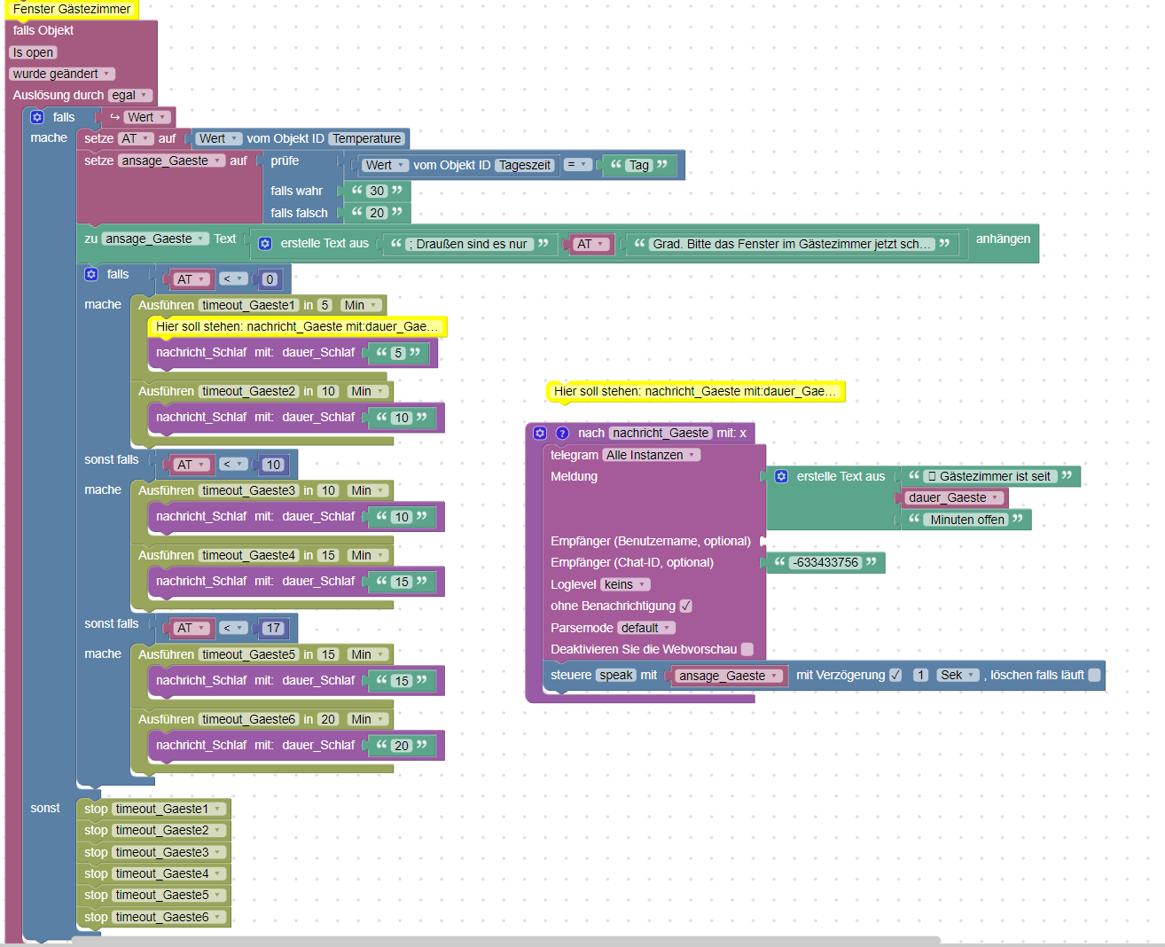Show help comment of nachricht_Gaeste function
The image size is (1165, 947).
point(562,433)
